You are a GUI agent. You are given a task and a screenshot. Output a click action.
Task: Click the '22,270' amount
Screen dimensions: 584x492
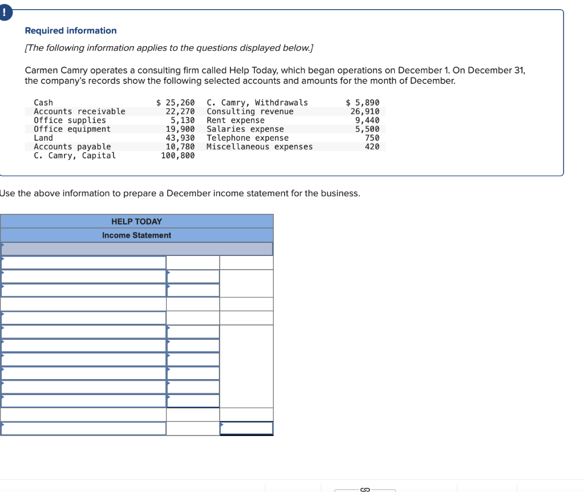click(180, 111)
